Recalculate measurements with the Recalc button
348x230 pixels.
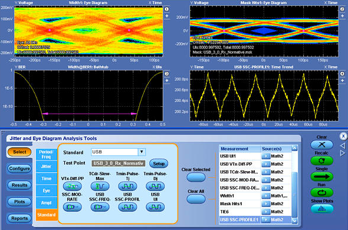point(321,161)
